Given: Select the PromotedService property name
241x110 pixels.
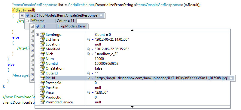Looking at the screenshot, I should (59, 102).
